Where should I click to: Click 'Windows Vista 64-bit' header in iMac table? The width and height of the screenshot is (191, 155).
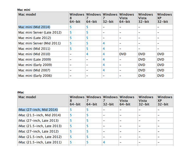[x=128, y=101]
